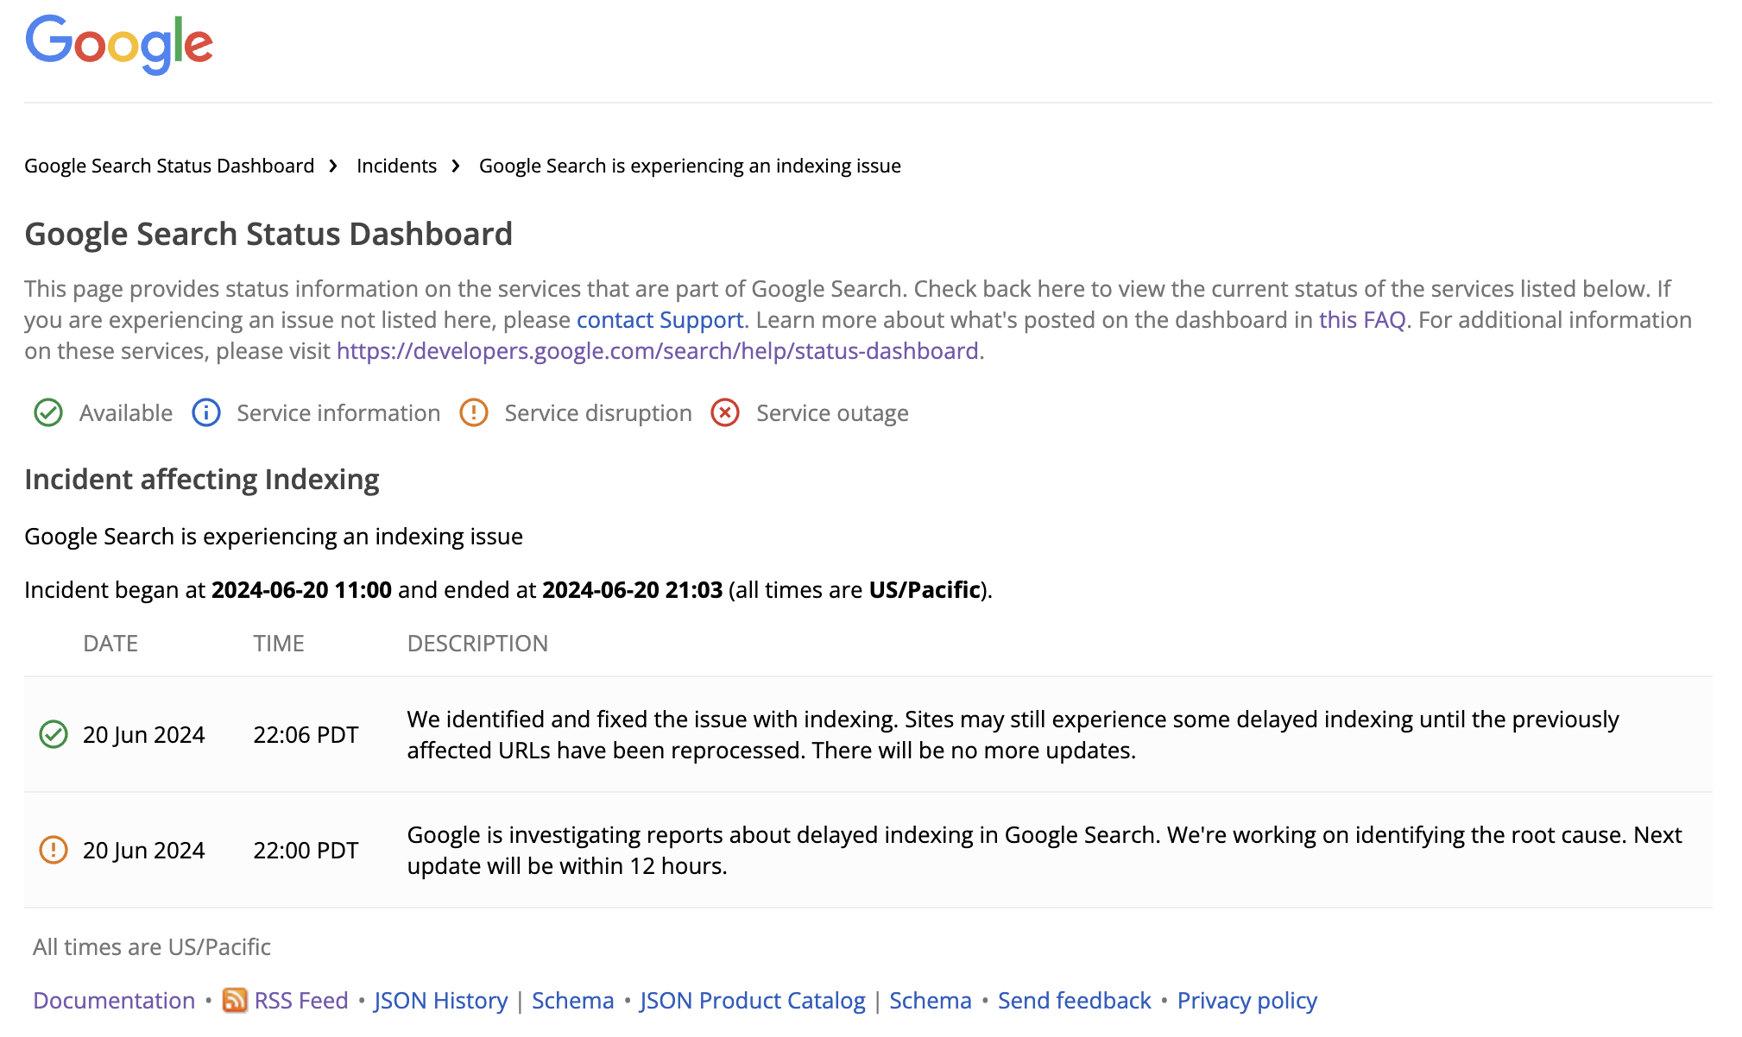Open the Privacy policy link
Viewport: 1742px width, 1037px height.
[1247, 1000]
